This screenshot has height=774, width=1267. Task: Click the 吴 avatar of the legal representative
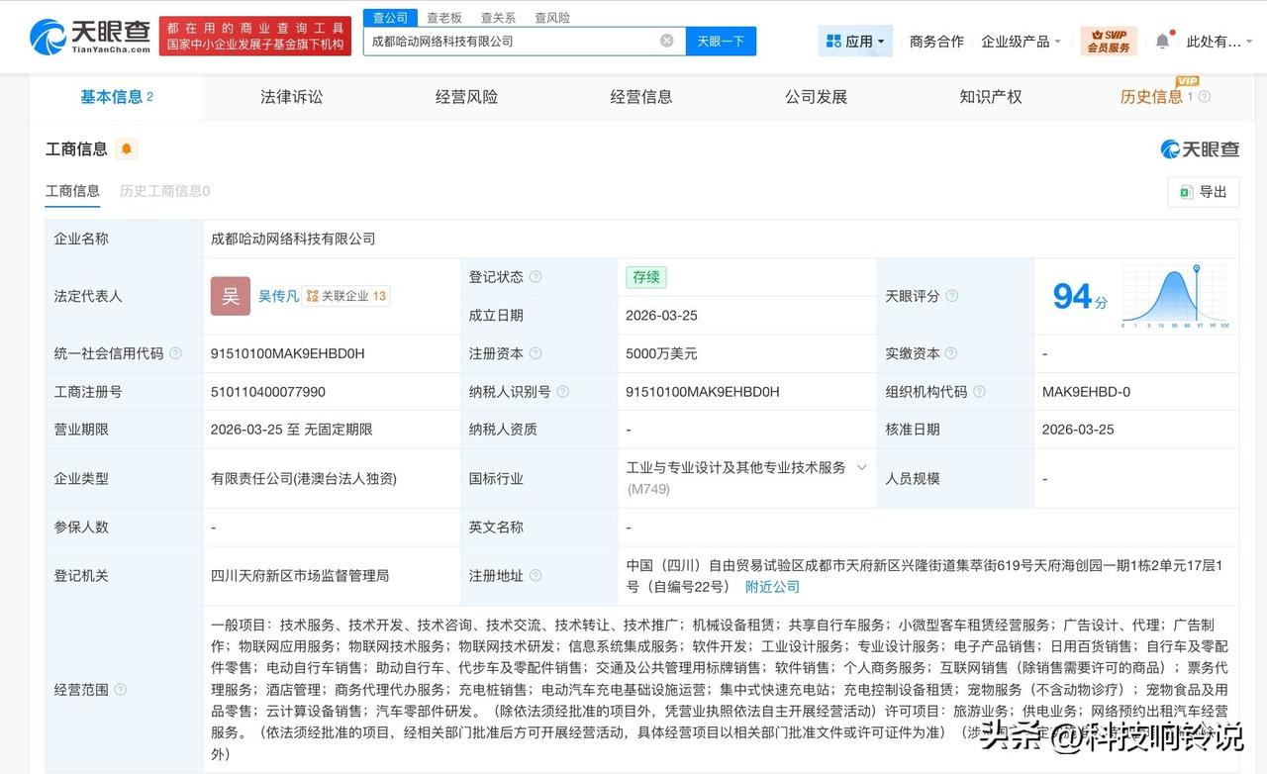tap(230, 296)
